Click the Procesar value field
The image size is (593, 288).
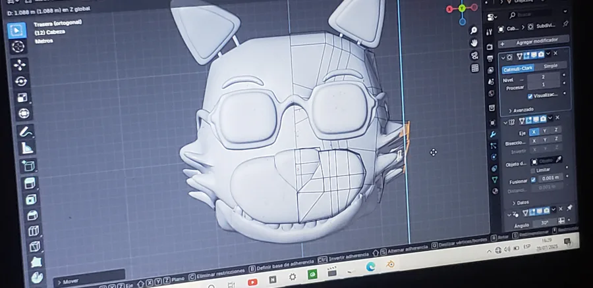point(544,85)
